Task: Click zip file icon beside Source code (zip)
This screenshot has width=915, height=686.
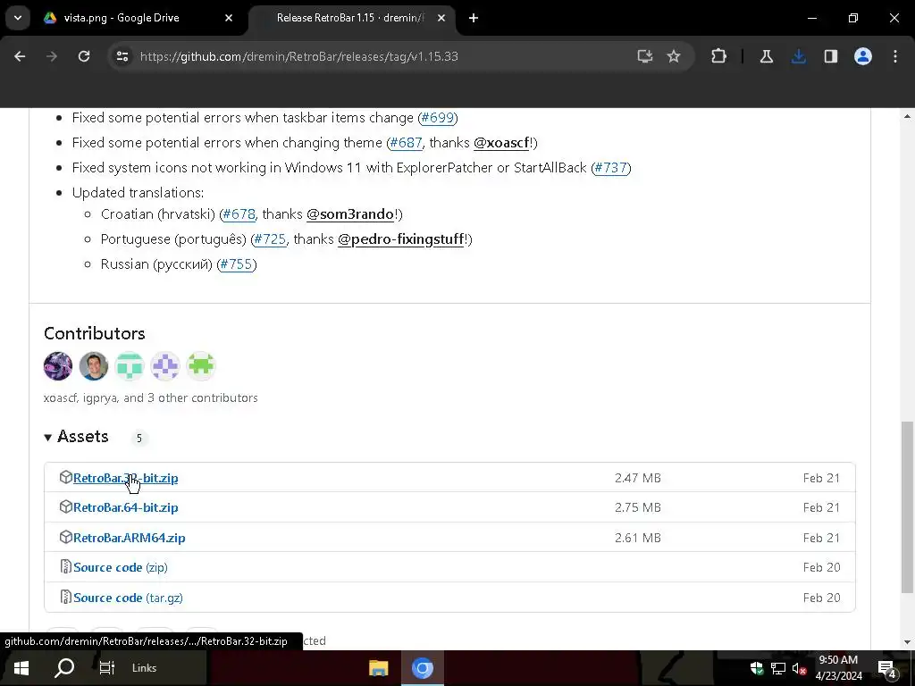Action: [x=66, y=567]
